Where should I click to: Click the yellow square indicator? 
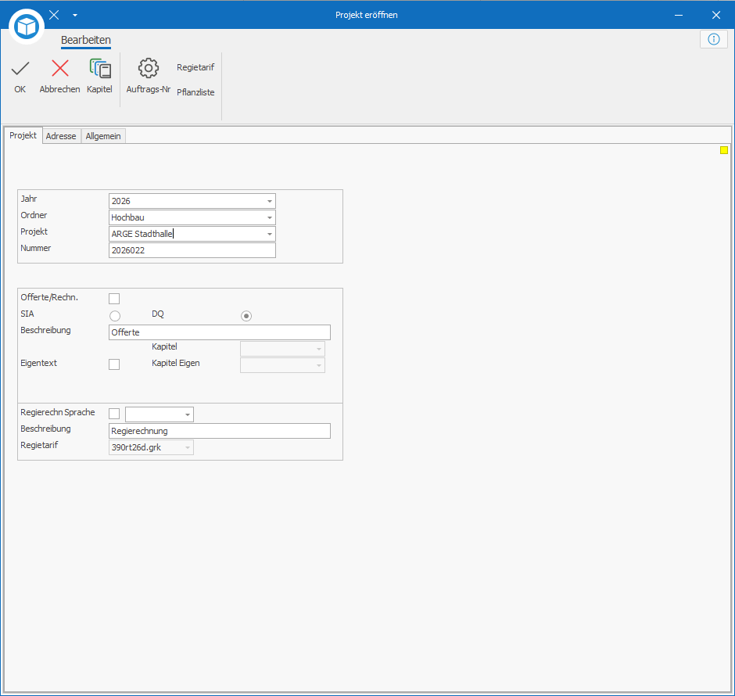tap(724, 150)
